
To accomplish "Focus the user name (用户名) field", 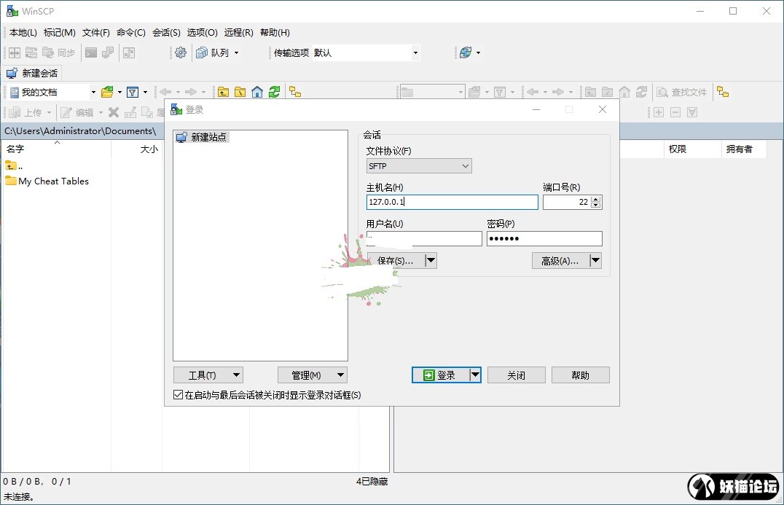I will coord(424,238).
